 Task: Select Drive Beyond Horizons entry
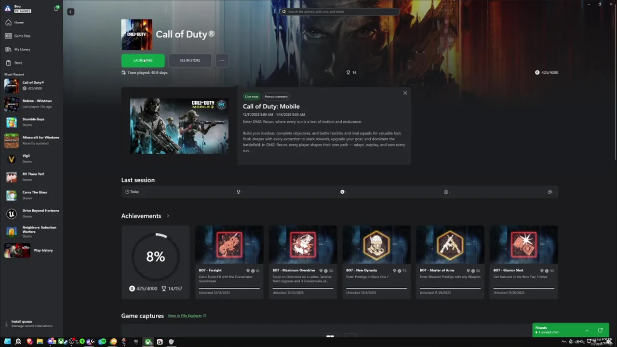[x=31, y=214]
